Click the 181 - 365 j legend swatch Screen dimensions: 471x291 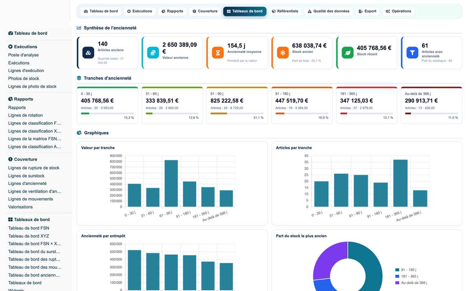coord(397,276)
